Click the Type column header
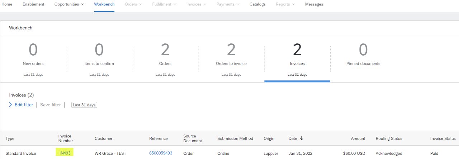Image resolution: width=459 pixels, height=159 pixels. pos(10,139)
